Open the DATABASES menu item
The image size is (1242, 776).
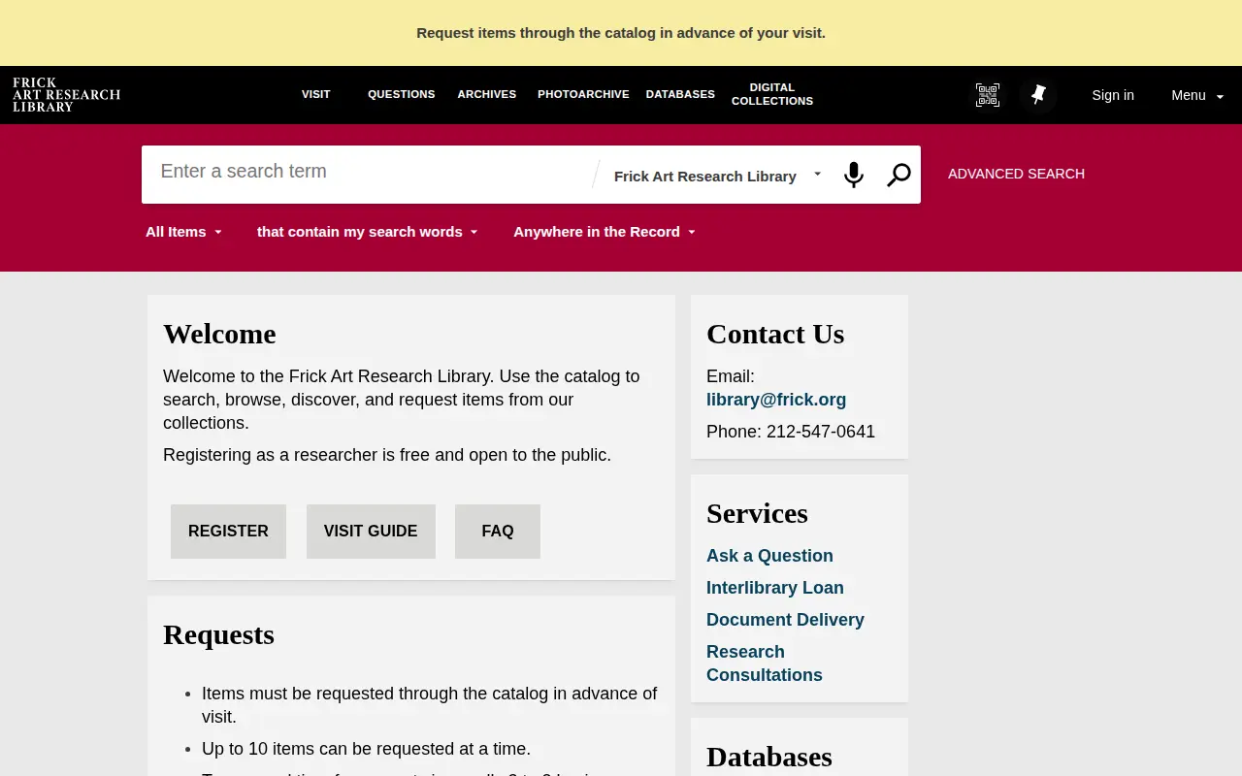click(680, 94)
